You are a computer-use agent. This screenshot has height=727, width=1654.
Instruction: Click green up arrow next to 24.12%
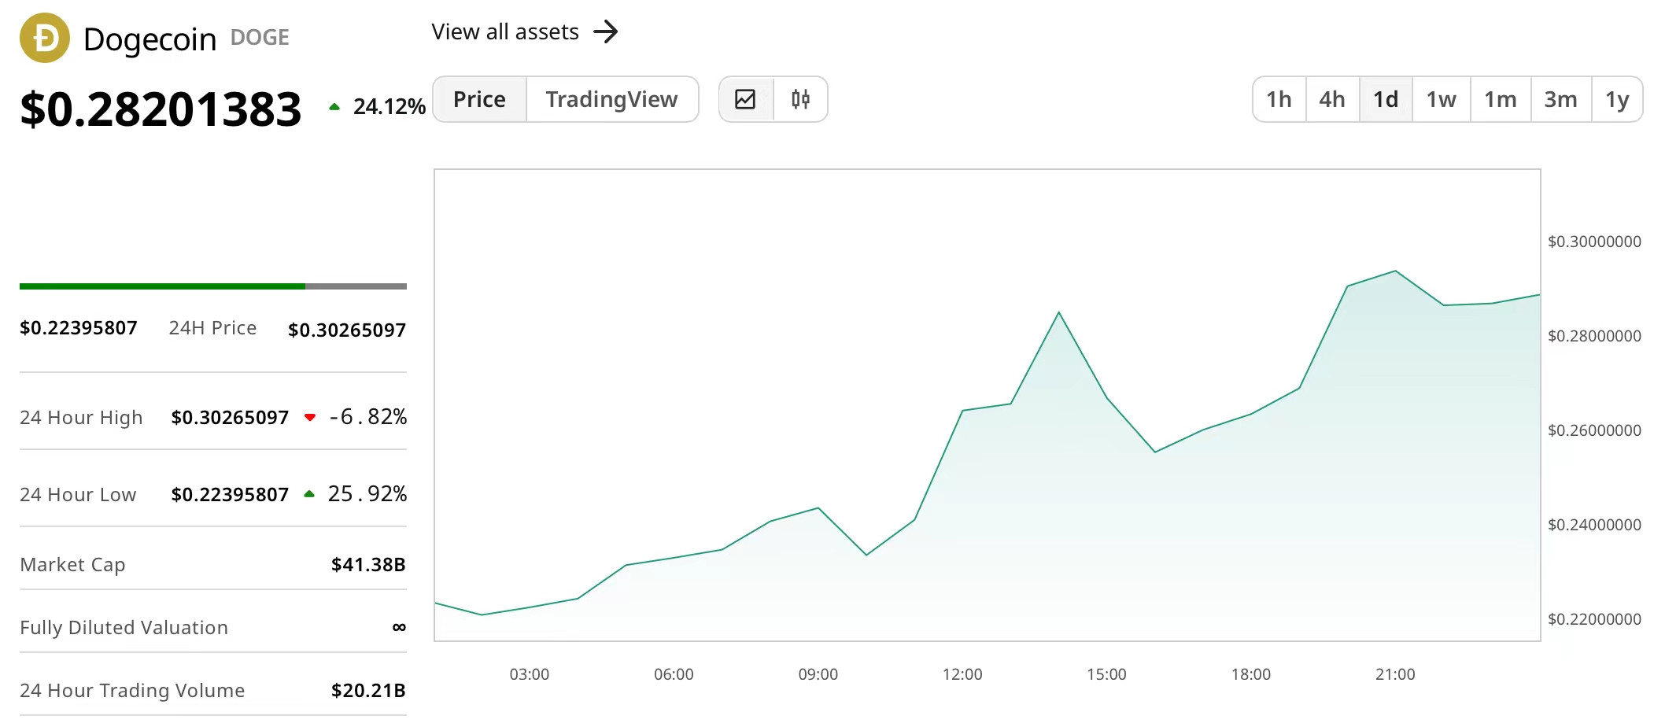(x=334, y=107)
